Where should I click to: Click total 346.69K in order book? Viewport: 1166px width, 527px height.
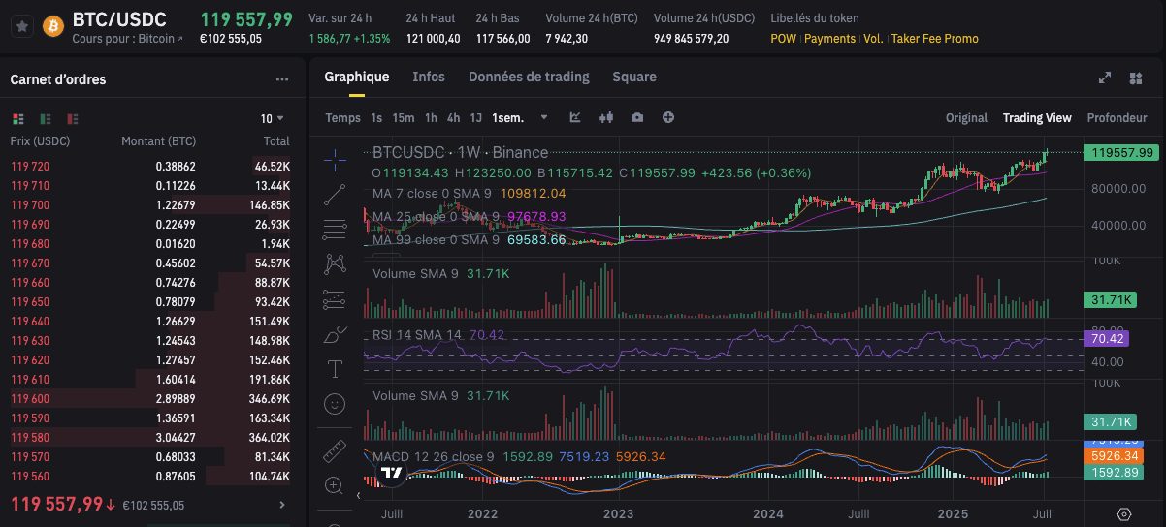click(x=268, y=399)
